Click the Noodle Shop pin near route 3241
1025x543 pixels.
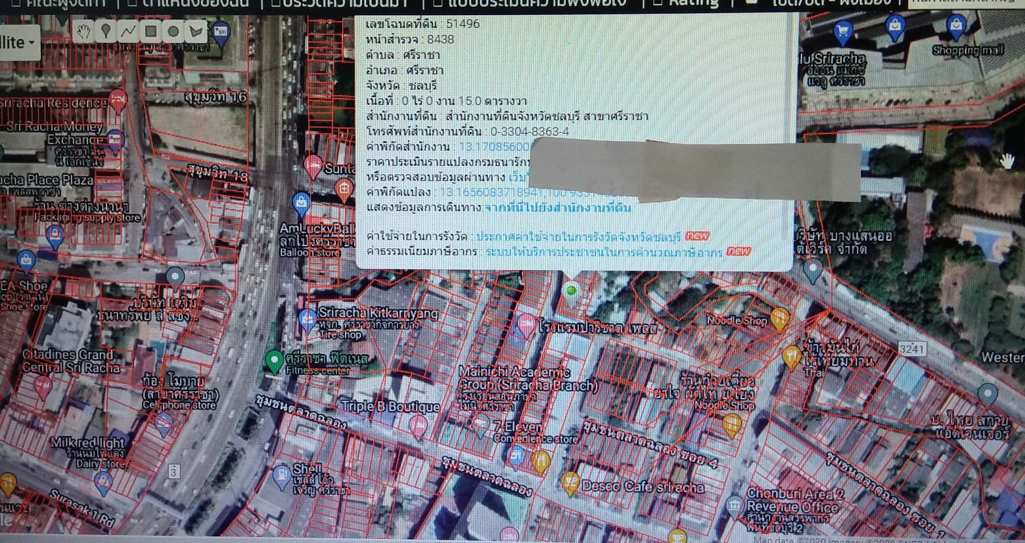(x=780, y=318)
